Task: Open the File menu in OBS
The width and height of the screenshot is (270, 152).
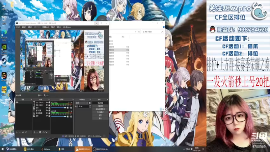Action: pyautogui.click(x=18, y=27)
